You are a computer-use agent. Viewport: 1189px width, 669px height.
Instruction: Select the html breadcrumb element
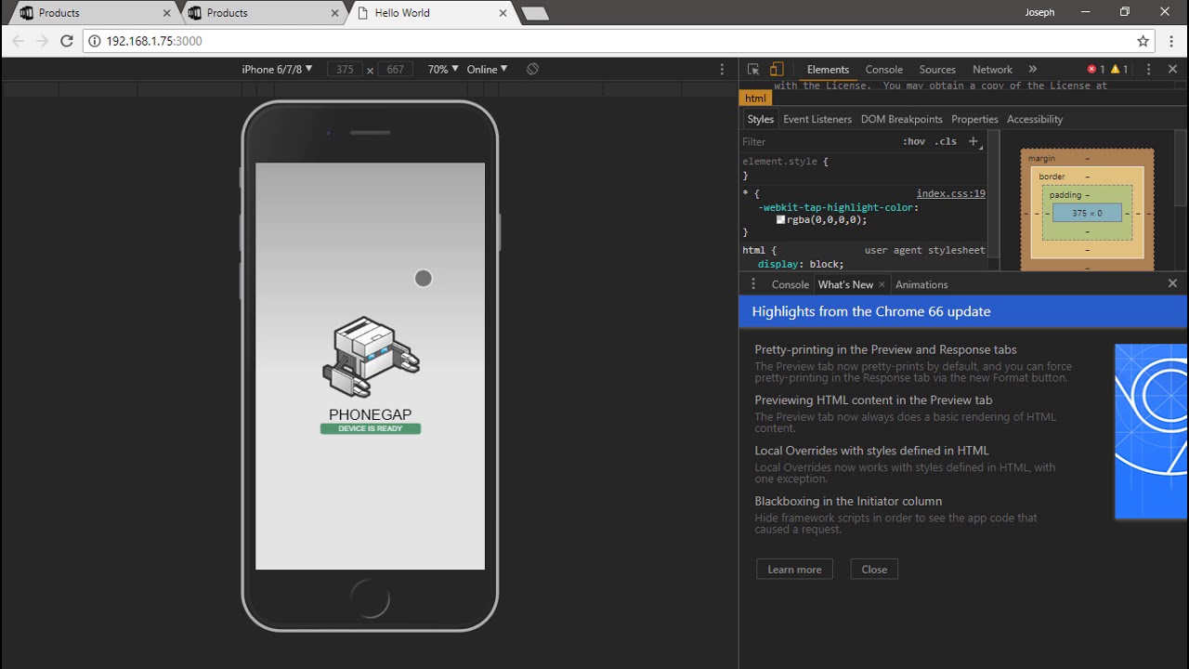tap(755, 98)
